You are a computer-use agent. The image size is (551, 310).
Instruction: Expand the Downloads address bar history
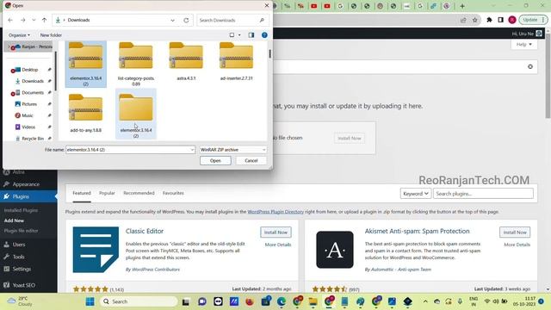coord(172,20)
